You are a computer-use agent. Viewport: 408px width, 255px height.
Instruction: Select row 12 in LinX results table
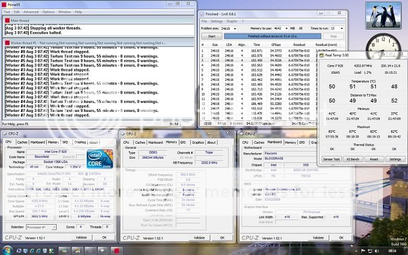pos(259,103)
